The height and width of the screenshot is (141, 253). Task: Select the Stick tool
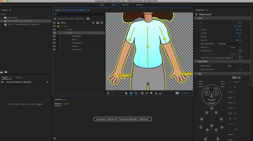pyautogui.click(x=147, y=93)
